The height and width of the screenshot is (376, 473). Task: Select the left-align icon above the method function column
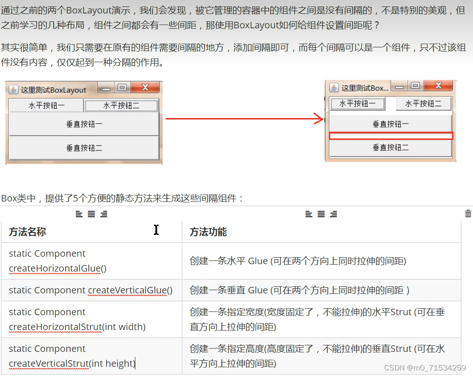tap(308, 214)
